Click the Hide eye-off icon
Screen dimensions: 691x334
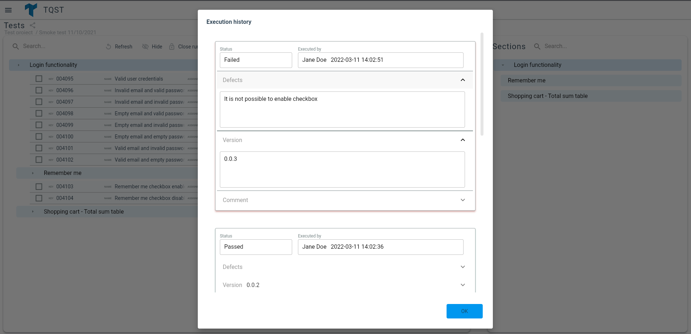[145, 47]
